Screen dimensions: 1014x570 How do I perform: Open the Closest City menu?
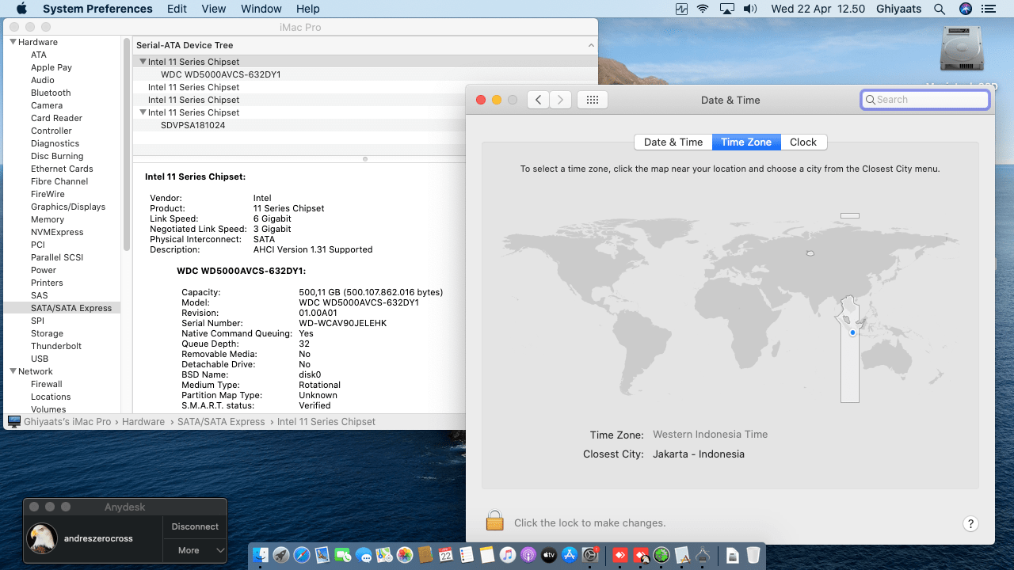click(x=699, y=454)
